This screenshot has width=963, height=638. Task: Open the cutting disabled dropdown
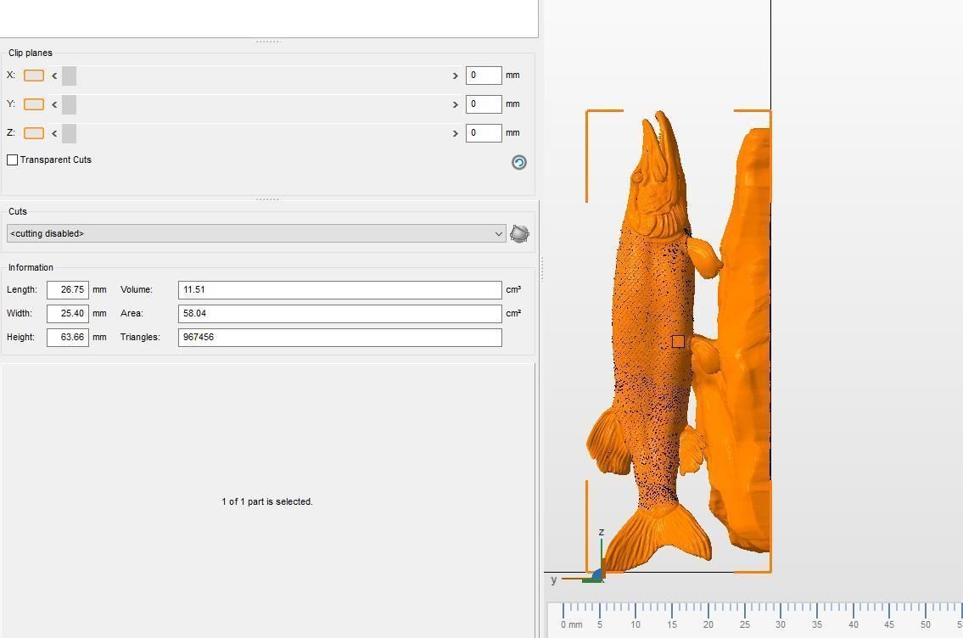pyautogui.click(x=256, y=233)
